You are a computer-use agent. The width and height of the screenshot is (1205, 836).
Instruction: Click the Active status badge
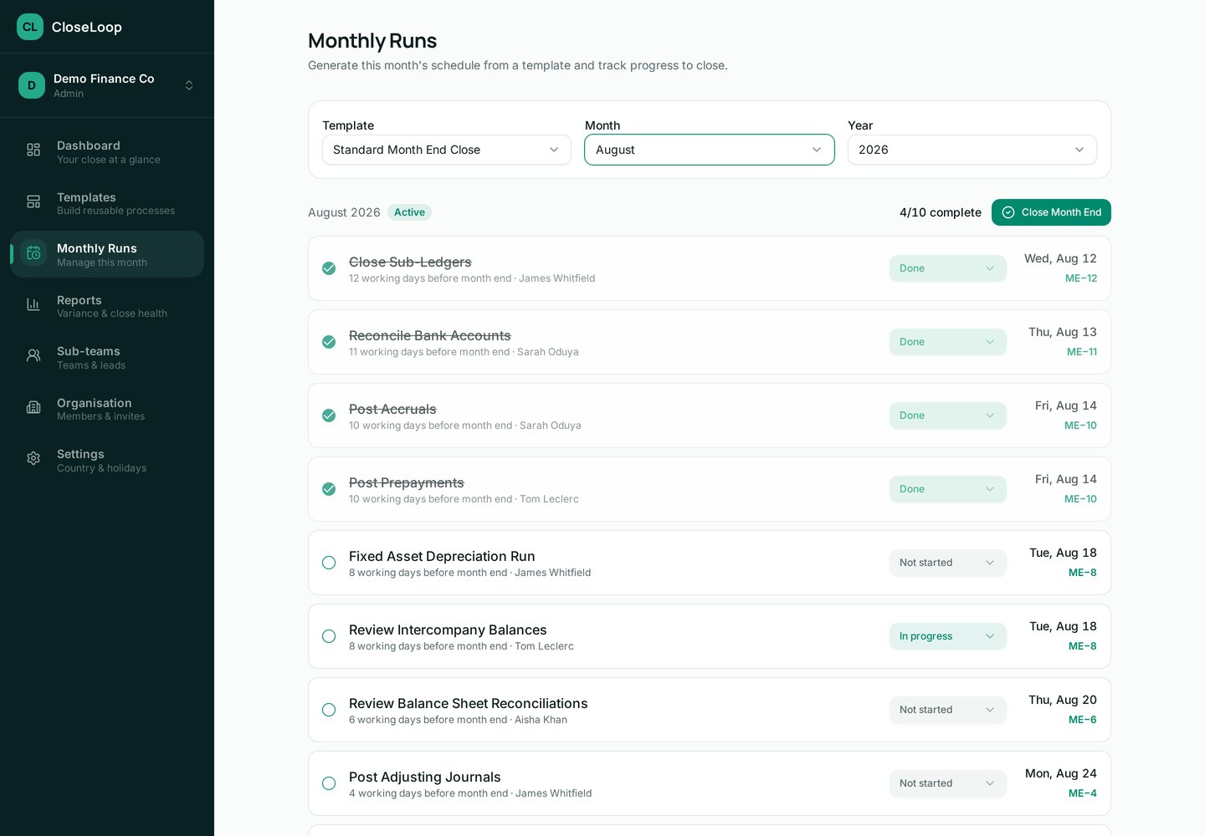click(x=409, y=212)
